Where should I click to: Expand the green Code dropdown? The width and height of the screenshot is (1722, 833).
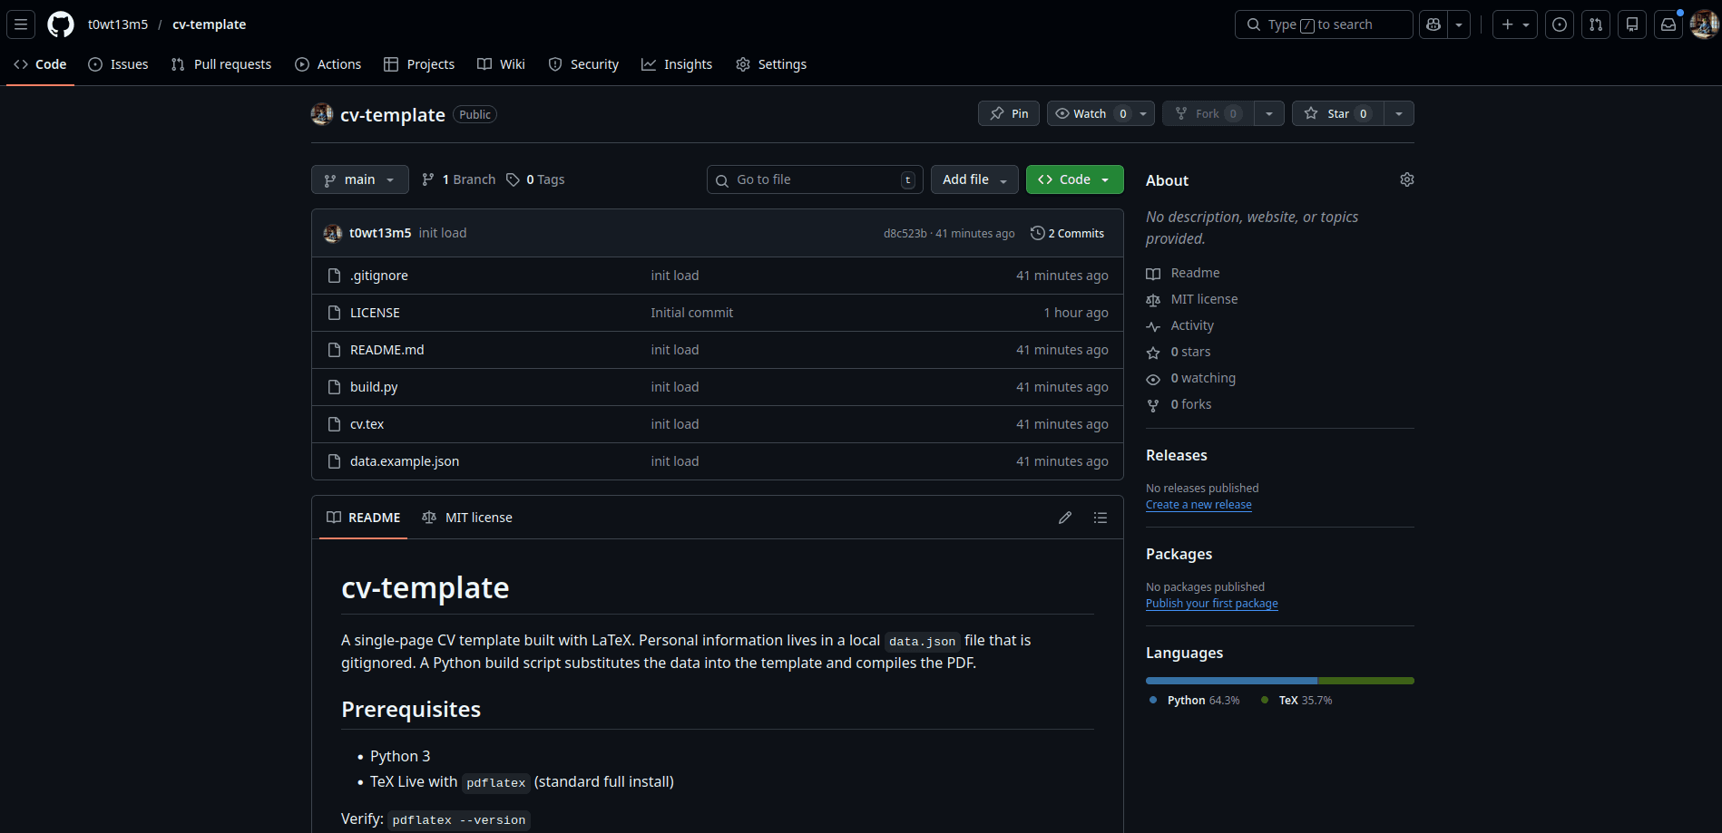click(x=1074, y=179)
